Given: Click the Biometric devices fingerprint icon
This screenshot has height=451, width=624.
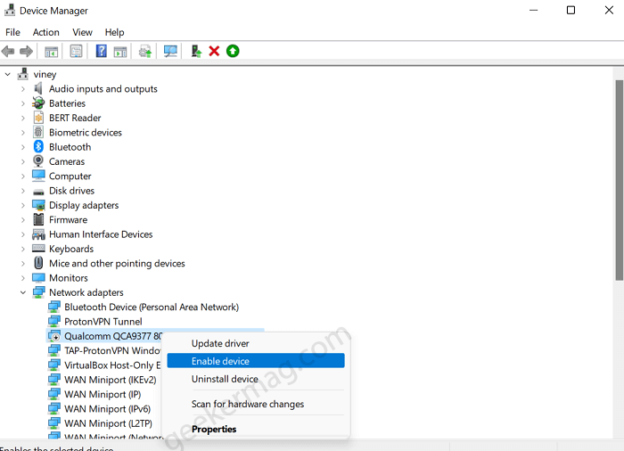Looking at the screenshot, I should (x=38, y=132).
